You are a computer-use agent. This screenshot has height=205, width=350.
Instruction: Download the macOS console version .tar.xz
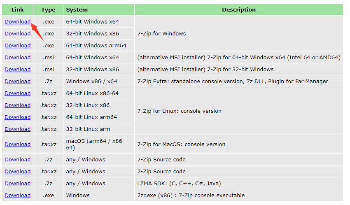point(17,144)
